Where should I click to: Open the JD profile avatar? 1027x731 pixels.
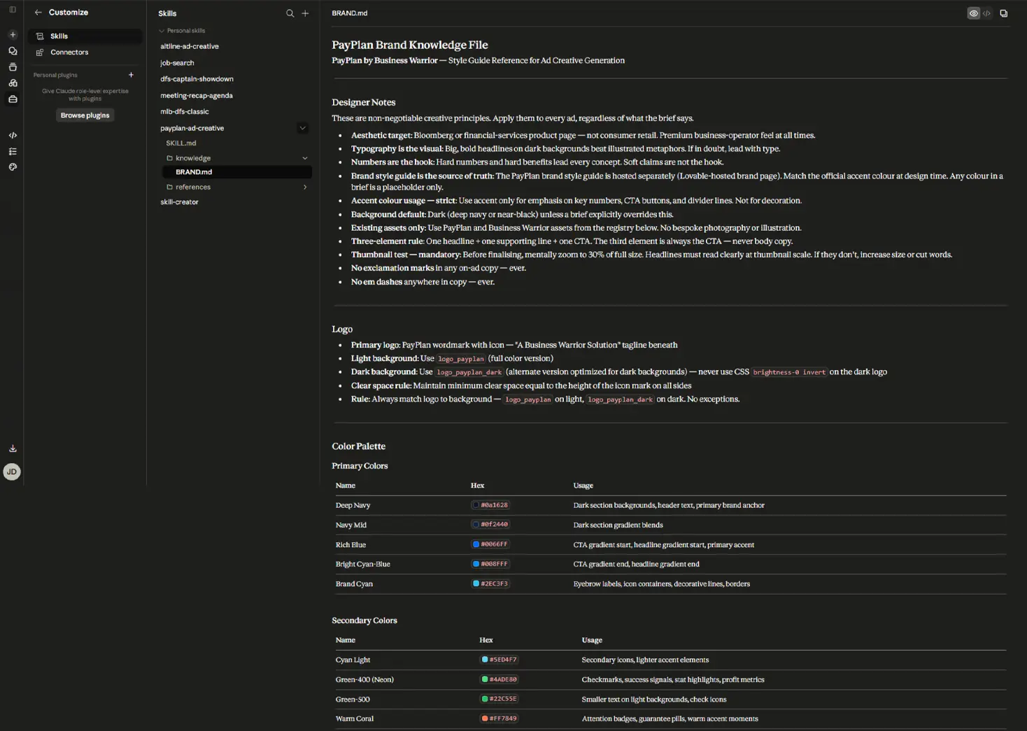[x=12, y=471]
